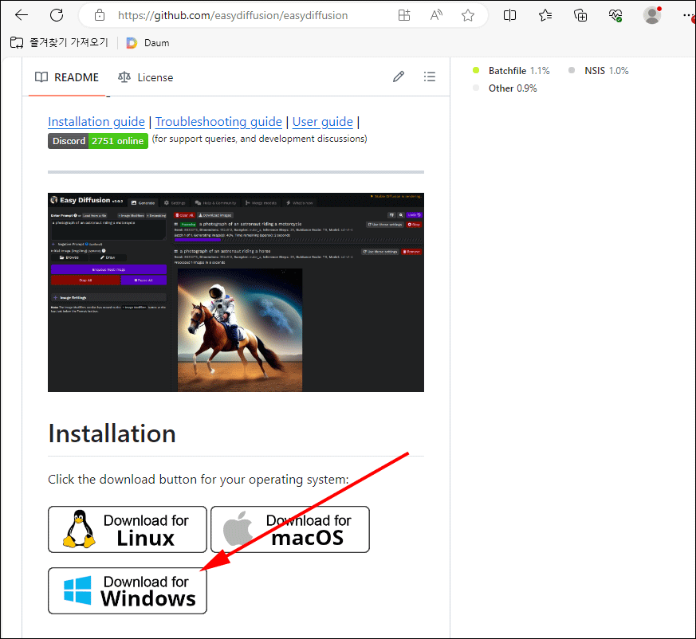Add page to favorites with star icon
696x639 pixels.
[468, 15]
